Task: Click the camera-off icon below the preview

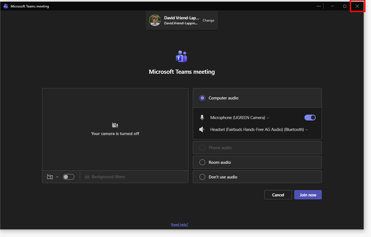Action: click(50, 177)
